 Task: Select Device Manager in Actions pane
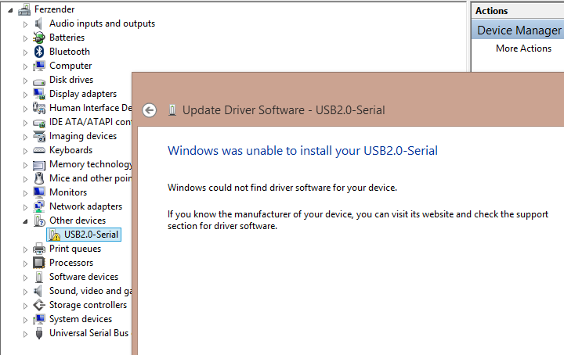click(x=519, y=30)
